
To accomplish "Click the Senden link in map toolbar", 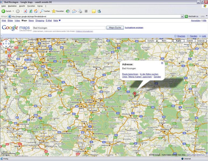I will pos(193,36).
